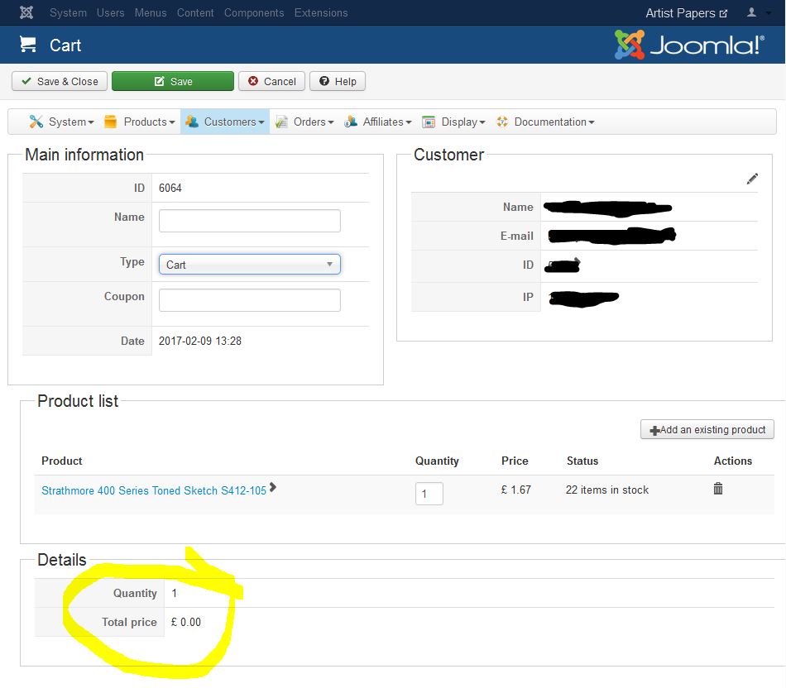The width and height of the screenshot is (786, 688).
Task: Focus the Coupon input field
Action: (250, 300)
